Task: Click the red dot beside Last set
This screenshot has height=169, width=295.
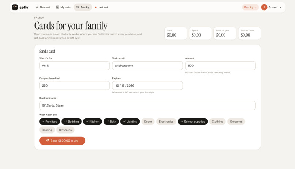Action: tap(96, 7)
